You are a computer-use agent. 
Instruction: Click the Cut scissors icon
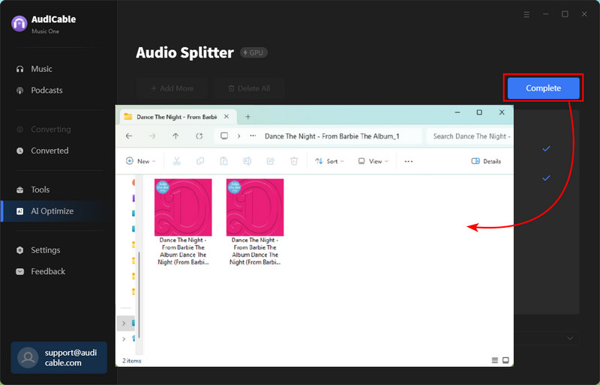click(x=176, y=161)
